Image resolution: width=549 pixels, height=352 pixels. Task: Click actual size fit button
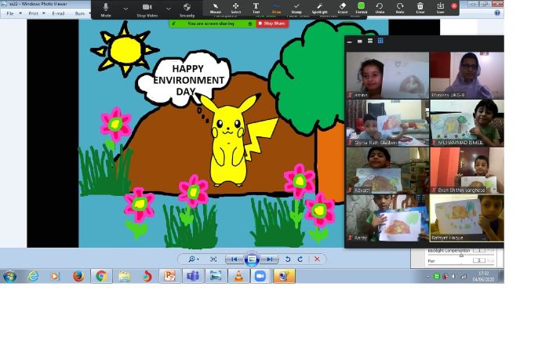pos(213,259)
